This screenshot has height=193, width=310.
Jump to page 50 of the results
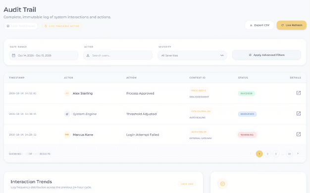(289, 154)
